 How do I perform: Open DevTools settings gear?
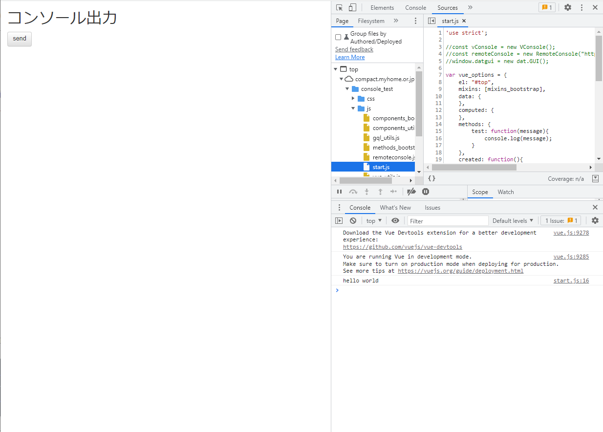[x=567, y=7]
